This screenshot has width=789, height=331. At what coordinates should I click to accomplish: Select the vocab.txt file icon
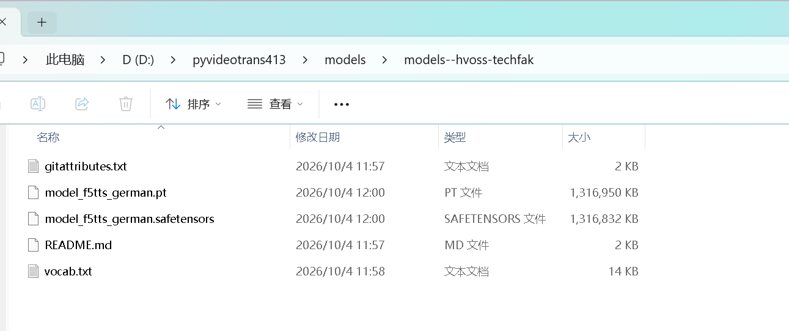33,271
